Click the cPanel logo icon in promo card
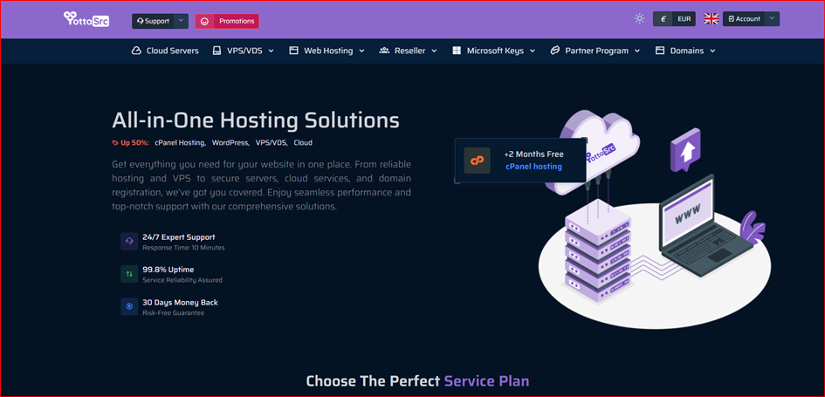Viewport: 825px width, 397px height. pos(477,161)
